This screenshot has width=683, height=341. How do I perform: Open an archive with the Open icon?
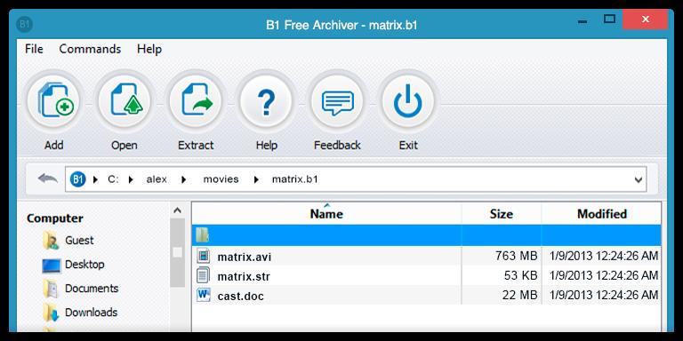pos(125,101)
